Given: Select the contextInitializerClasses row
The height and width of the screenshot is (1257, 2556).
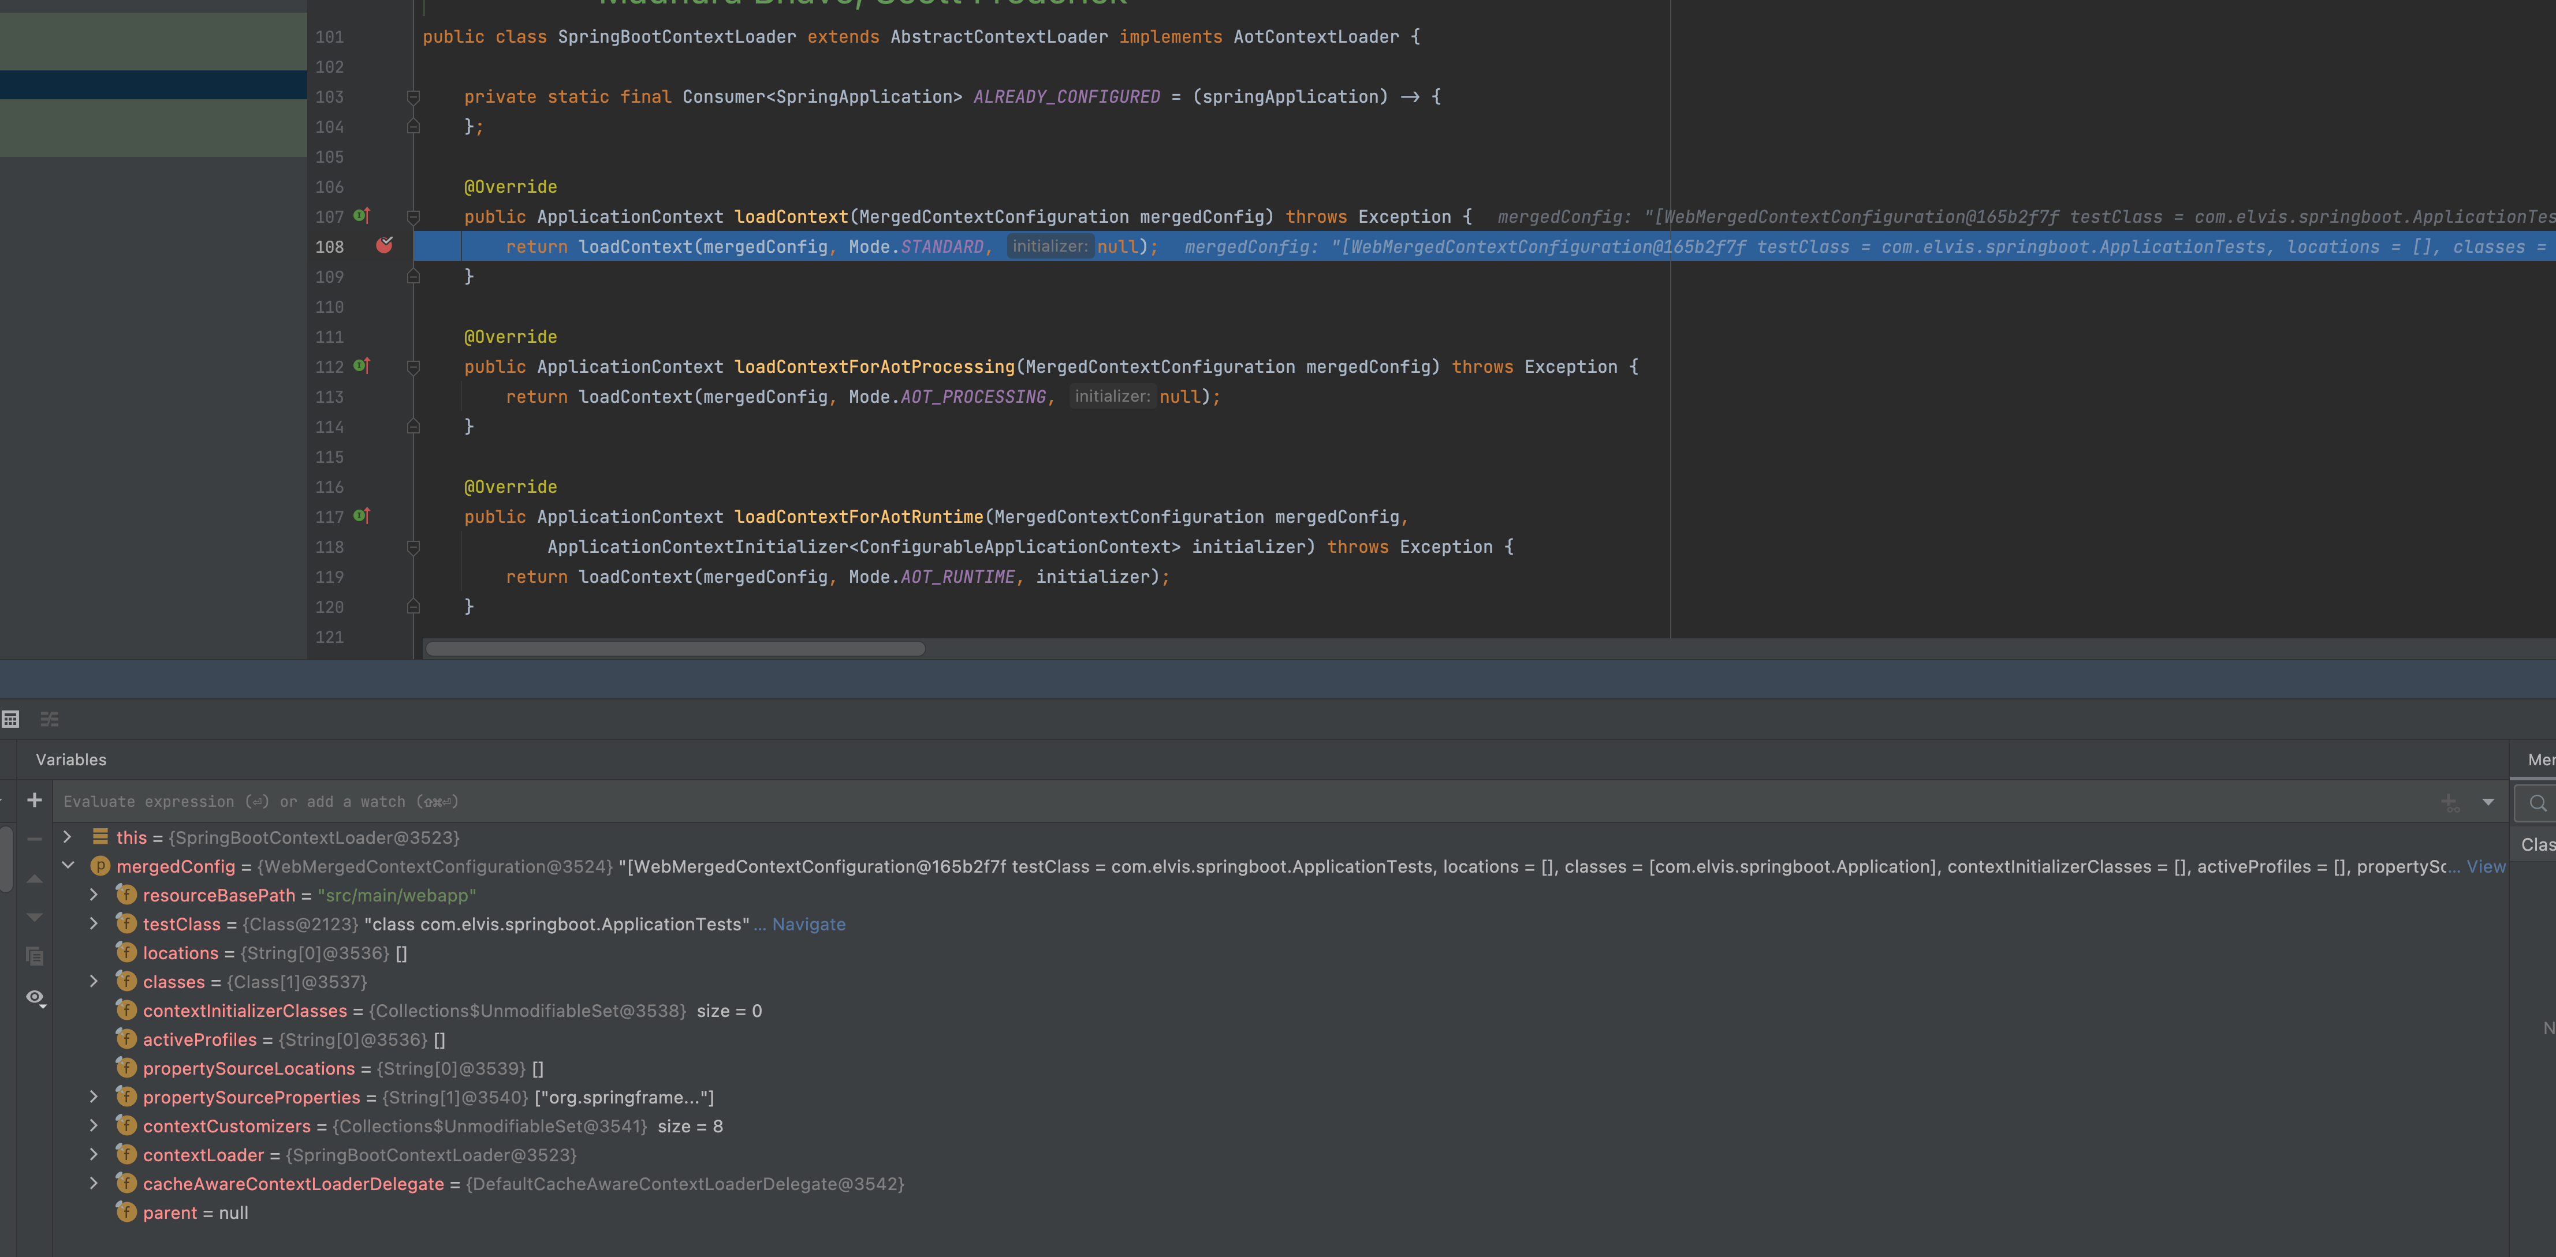Looking at the screenshot, I should coord(1280,1010).
